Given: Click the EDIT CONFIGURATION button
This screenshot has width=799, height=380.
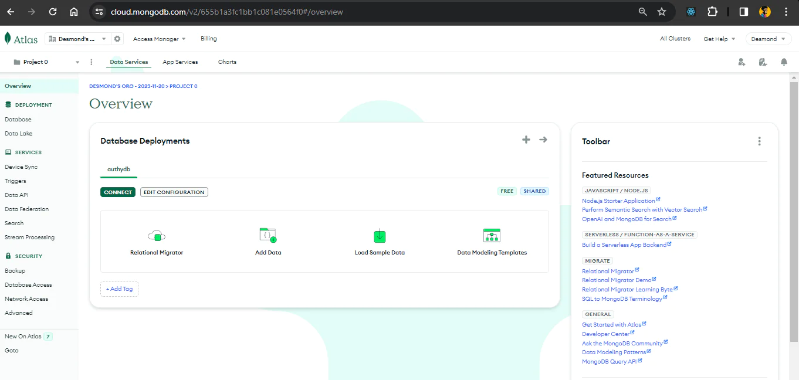Looking at the screenshot, I should pyautogui.click(x=174, y=192).
